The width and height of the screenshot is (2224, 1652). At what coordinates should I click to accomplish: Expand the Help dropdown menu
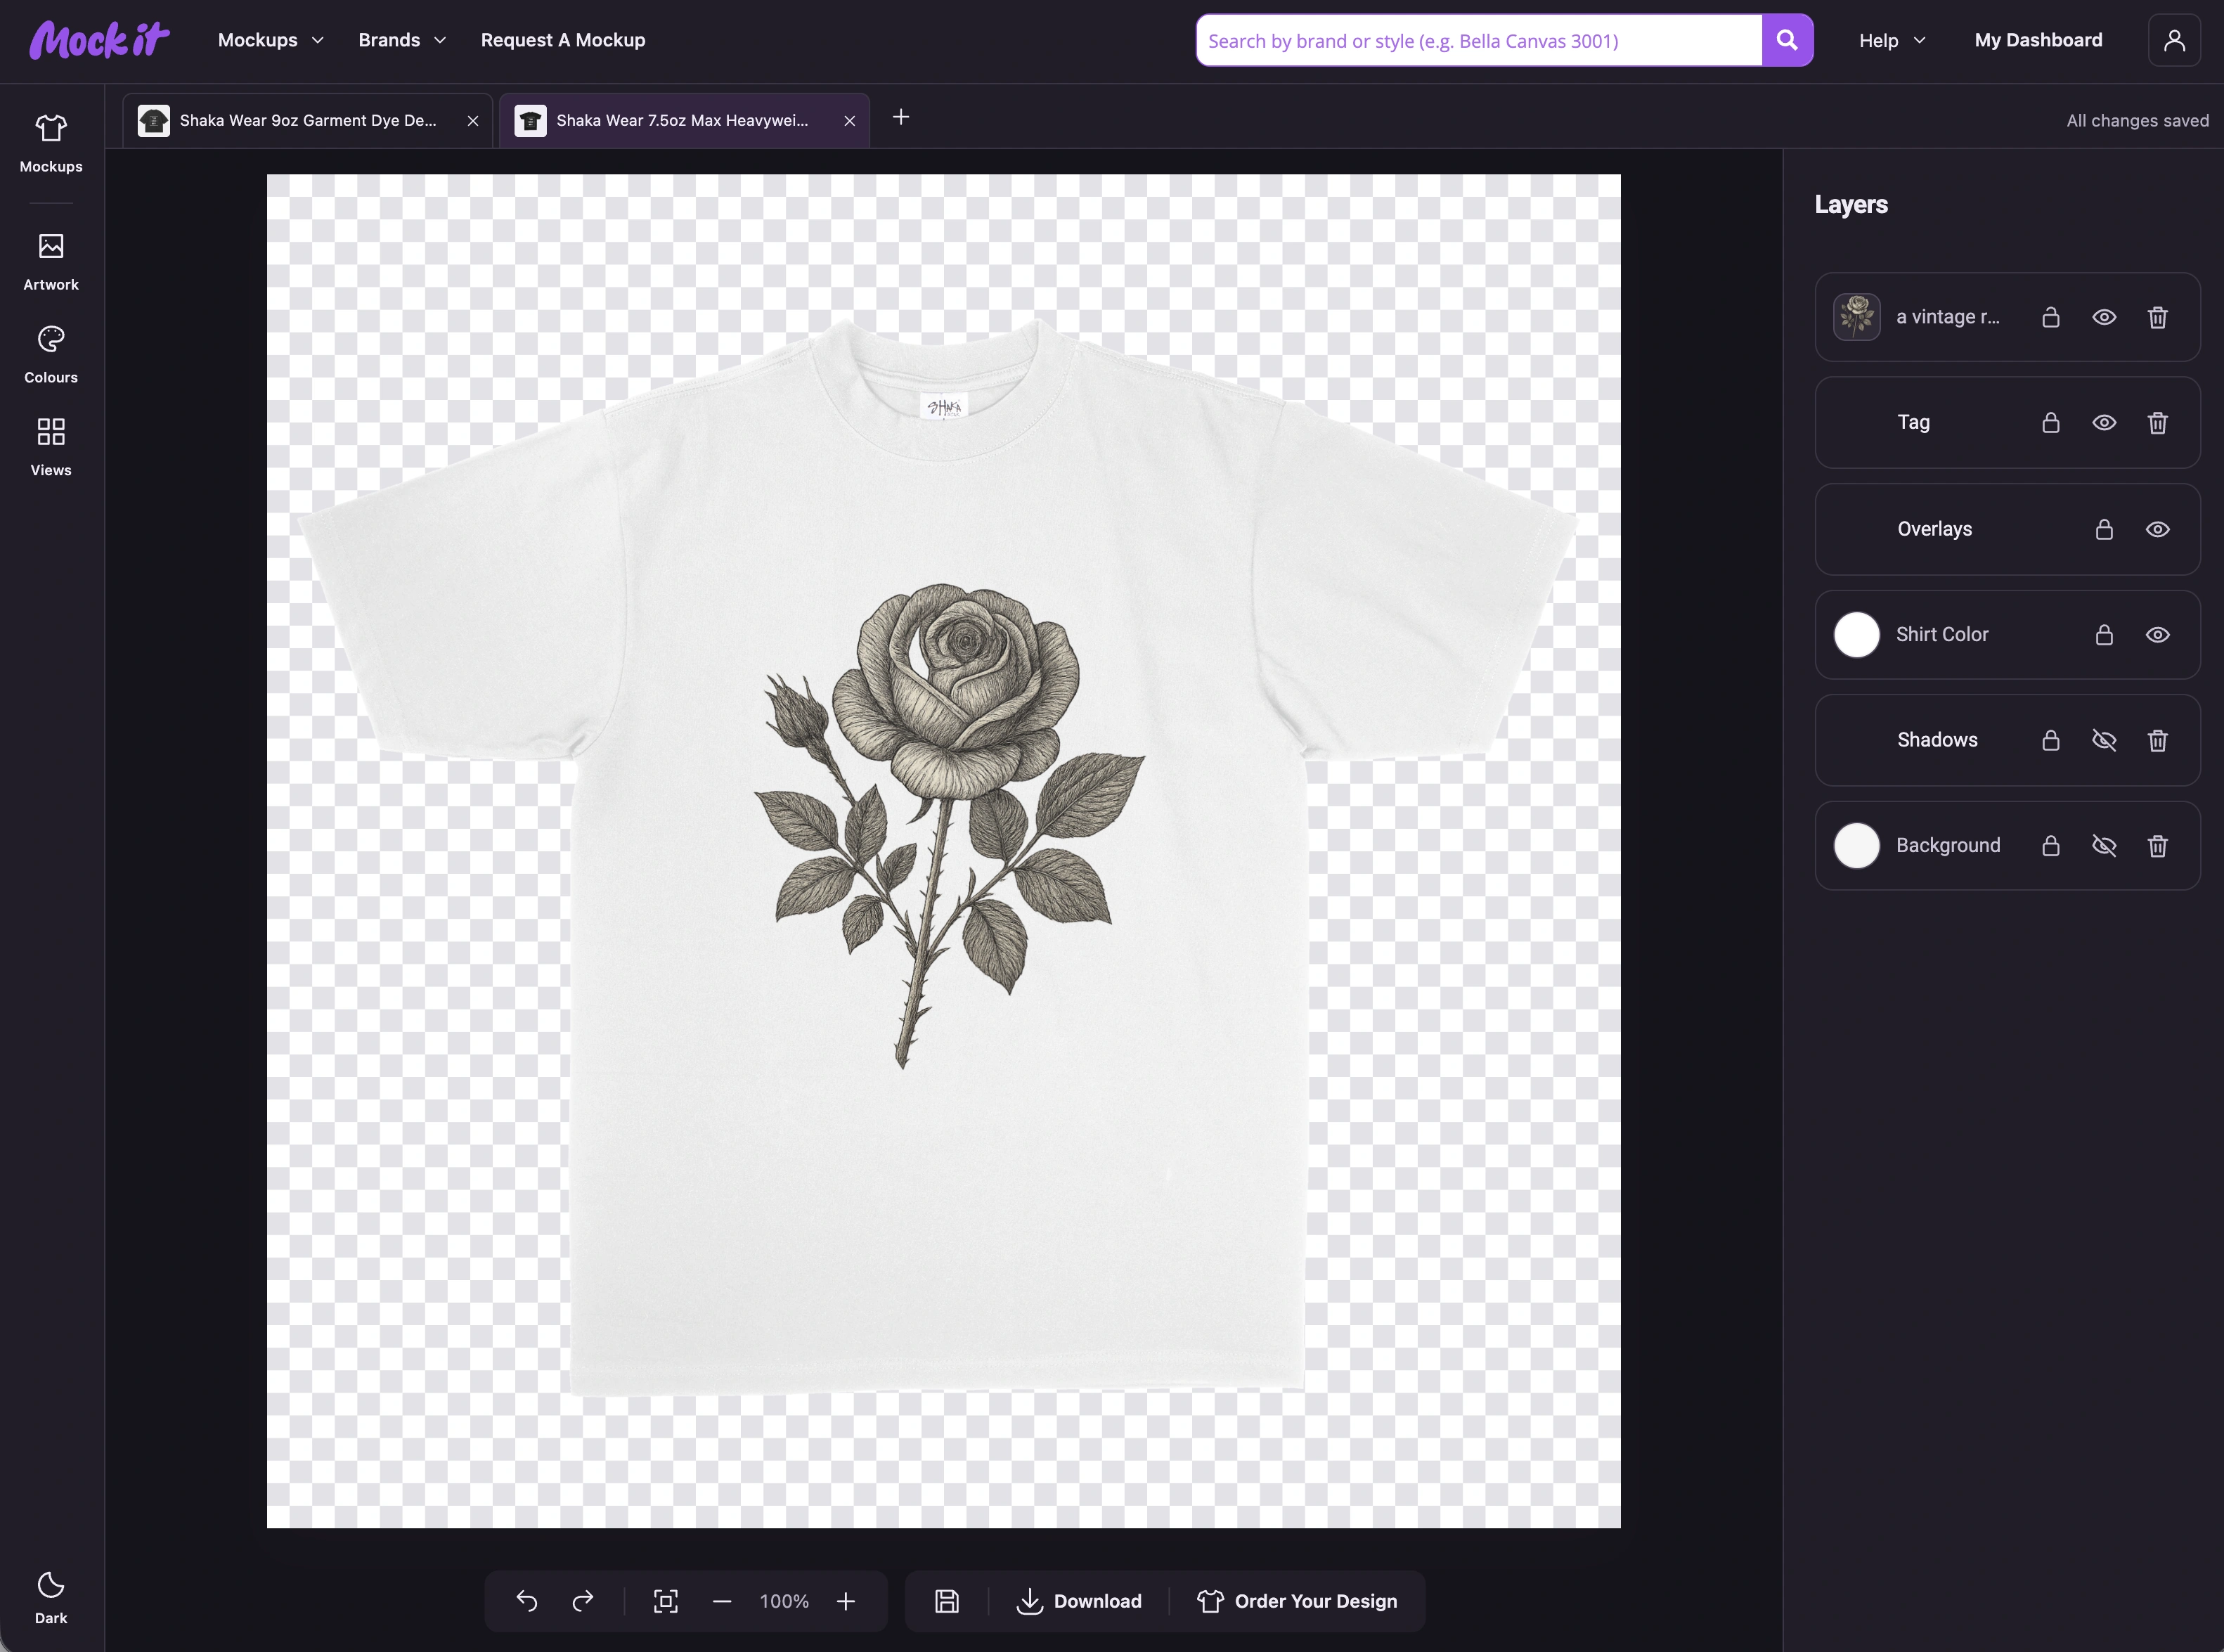coord(1892,40)
